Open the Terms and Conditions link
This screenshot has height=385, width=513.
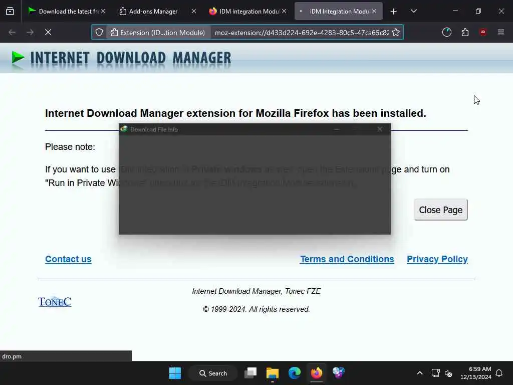[347, 259]
